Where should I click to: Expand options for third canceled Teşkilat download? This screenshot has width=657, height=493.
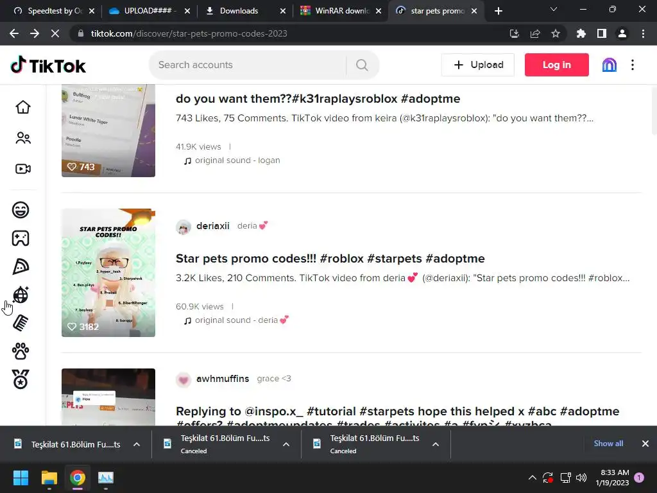436,444
